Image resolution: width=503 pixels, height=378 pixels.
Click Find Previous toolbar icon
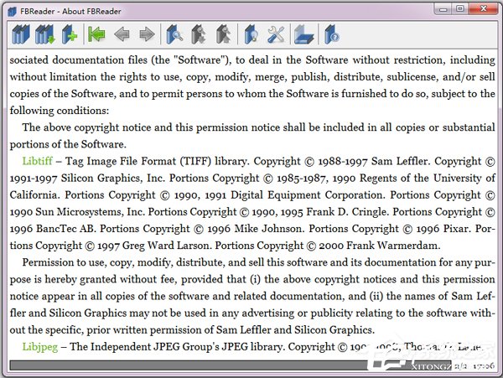pos(223,34)
